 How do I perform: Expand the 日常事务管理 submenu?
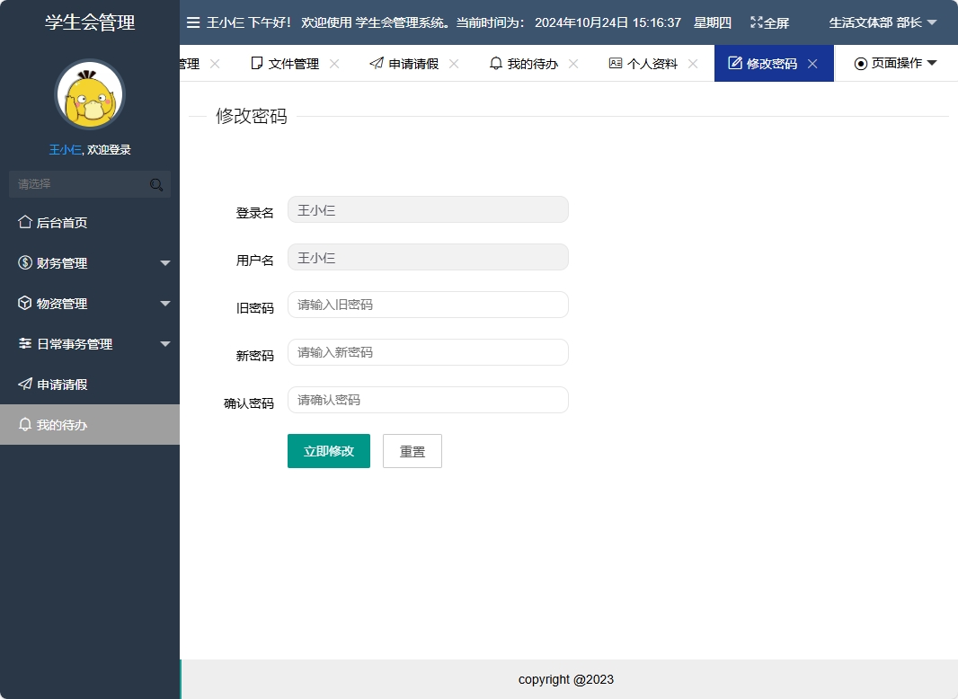(164, 343)
